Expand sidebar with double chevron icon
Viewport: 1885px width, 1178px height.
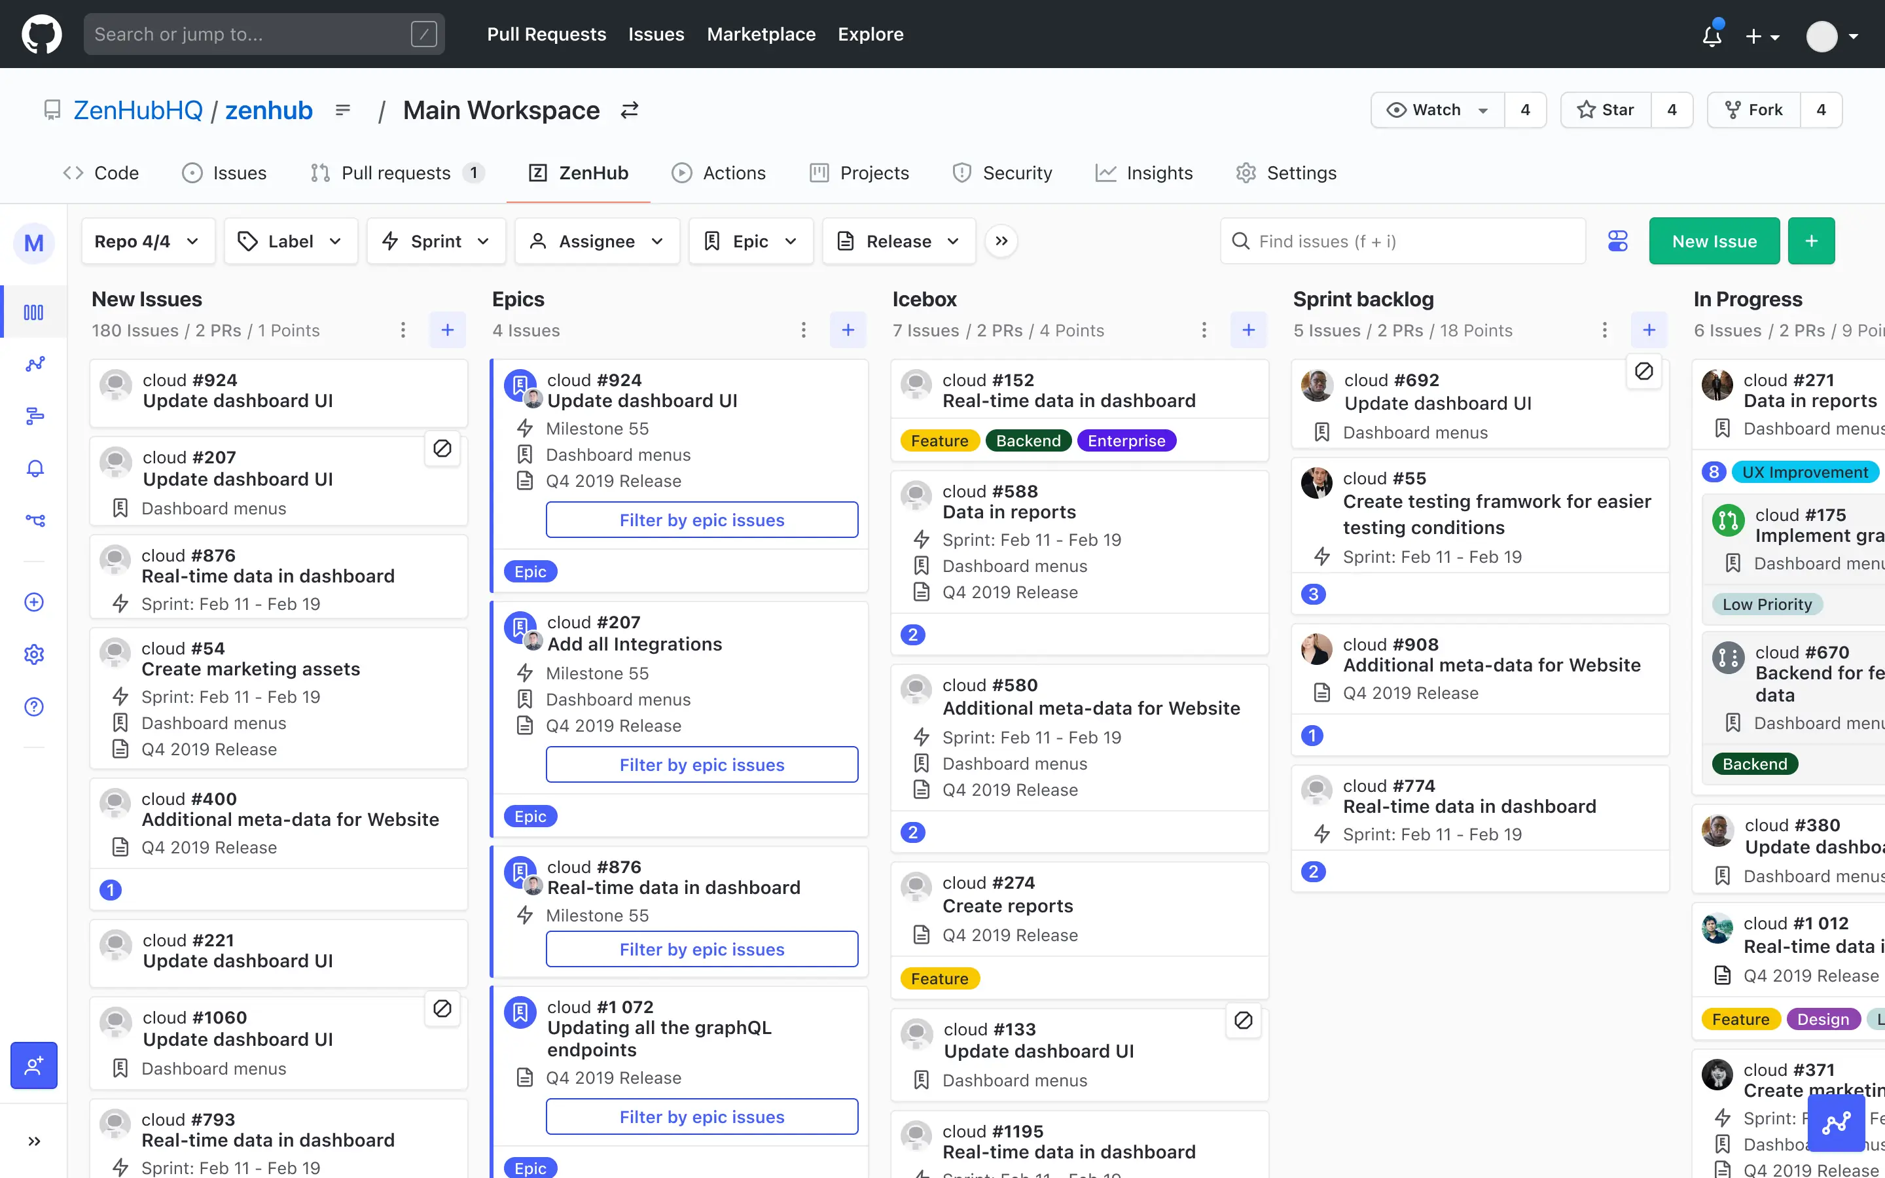click(34, 1141)
